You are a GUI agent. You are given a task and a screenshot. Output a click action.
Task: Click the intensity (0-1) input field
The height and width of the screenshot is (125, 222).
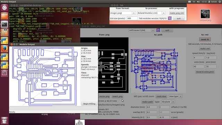pos(152,117)
